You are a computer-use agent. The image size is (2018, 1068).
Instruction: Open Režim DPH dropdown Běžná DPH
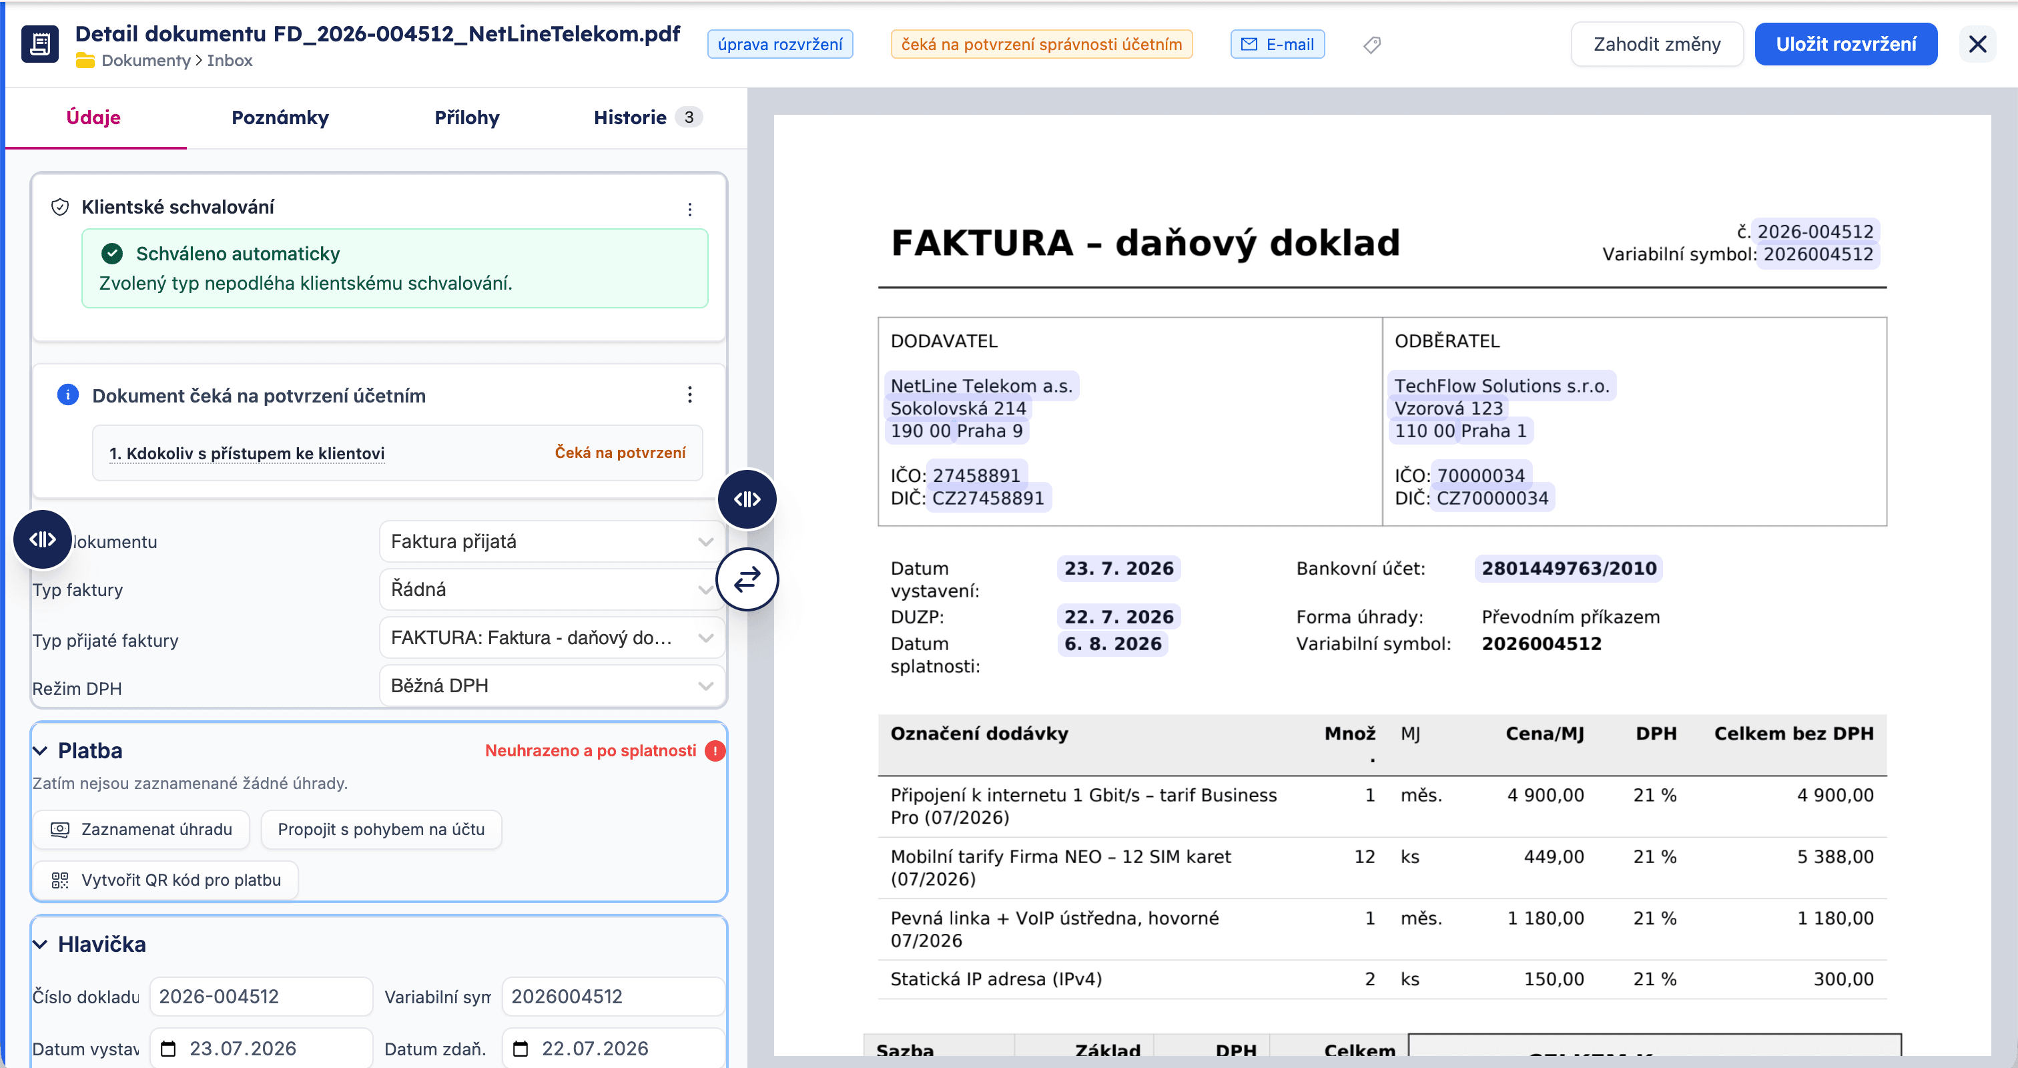tap(551, 686)
